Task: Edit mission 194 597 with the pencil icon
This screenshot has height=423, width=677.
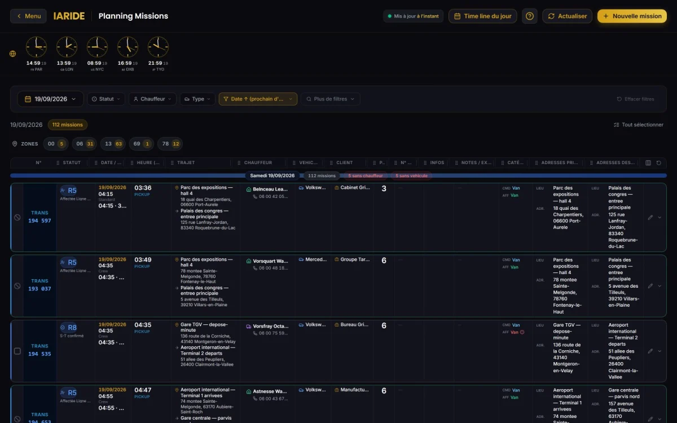Action: 650,217
